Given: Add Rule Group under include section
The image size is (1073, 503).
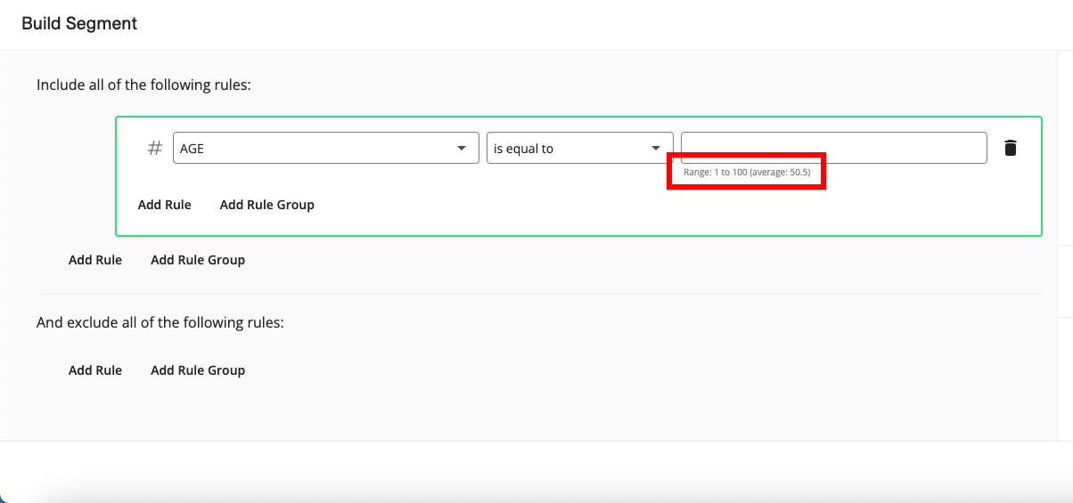Looking at the screenshot, I should click(198, 260).
